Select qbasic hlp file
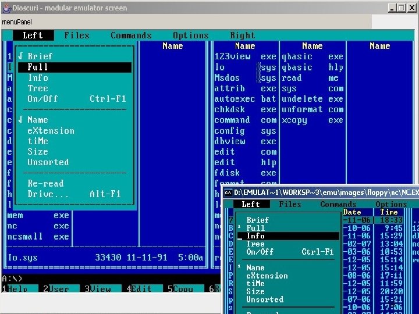 (x=313, y=67)
